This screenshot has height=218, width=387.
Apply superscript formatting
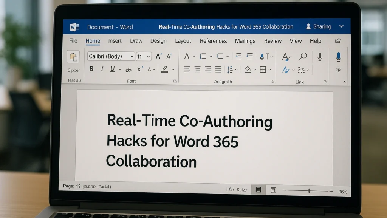[139, 69]
